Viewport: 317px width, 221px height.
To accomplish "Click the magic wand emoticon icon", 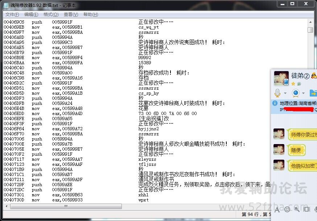I will (297, 209).
